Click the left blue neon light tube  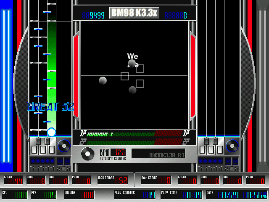point(6,86)
